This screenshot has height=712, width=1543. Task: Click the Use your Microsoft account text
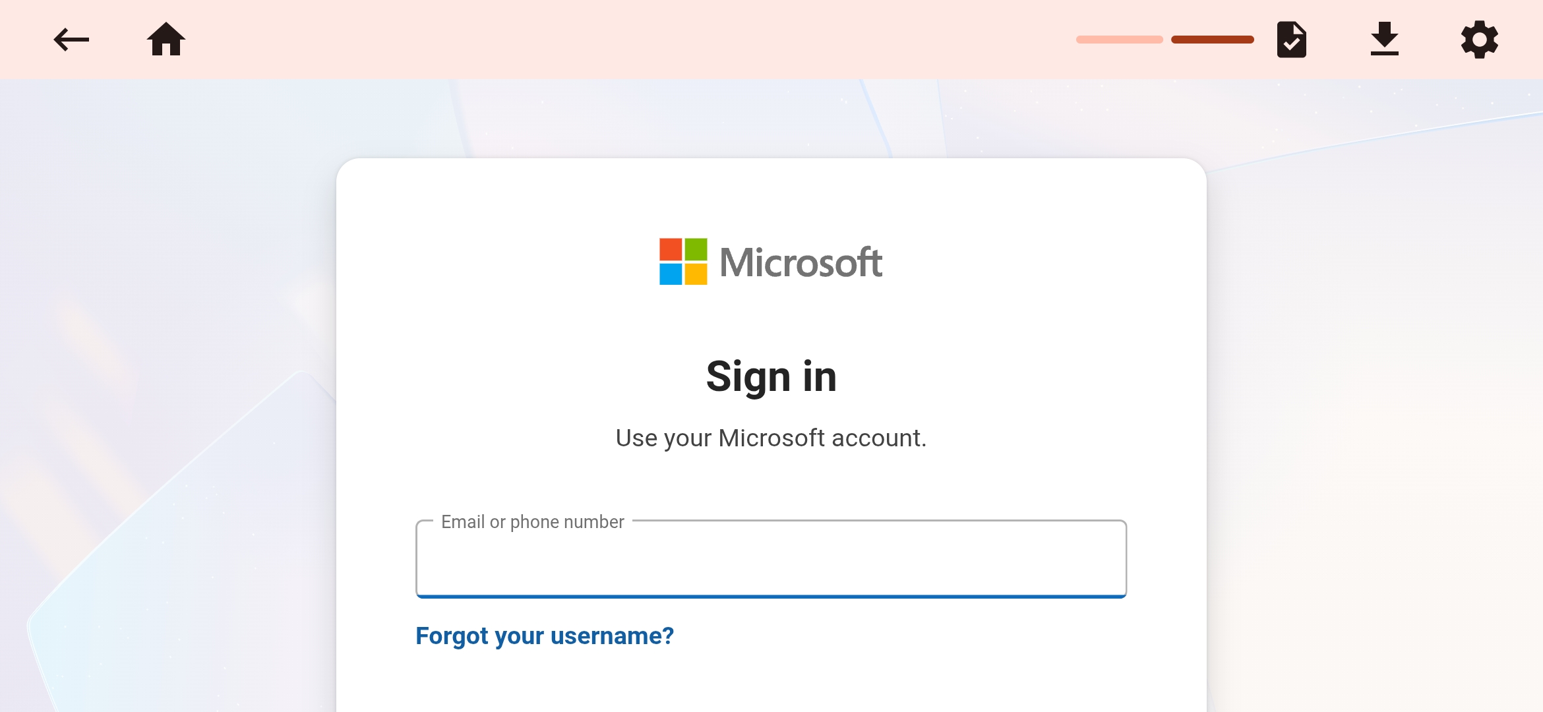tap(771, 436)
